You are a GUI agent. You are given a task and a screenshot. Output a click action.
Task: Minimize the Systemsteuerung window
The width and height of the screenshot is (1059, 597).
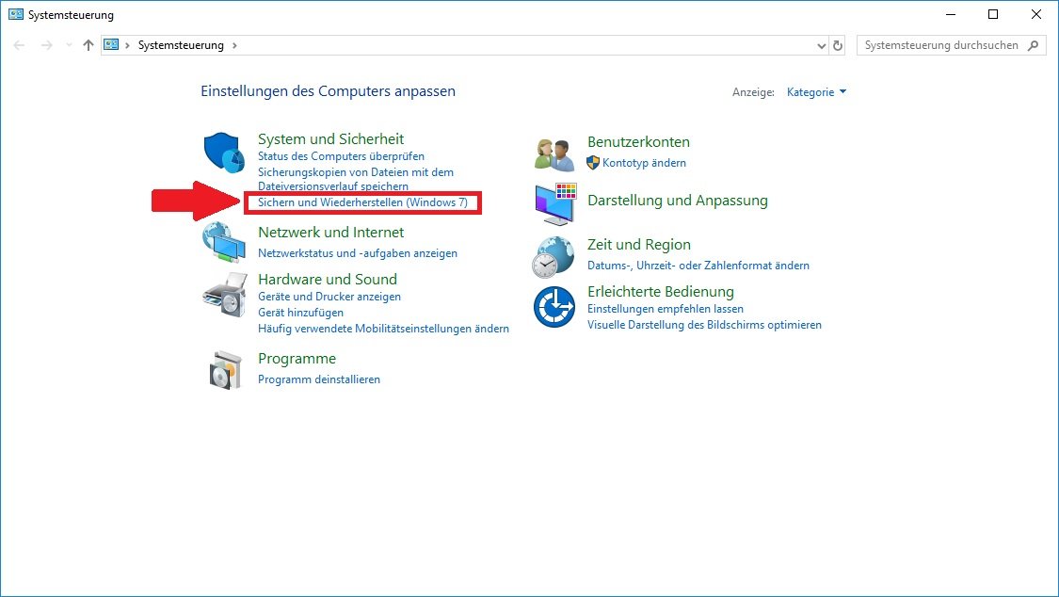(x=950, y=14)
